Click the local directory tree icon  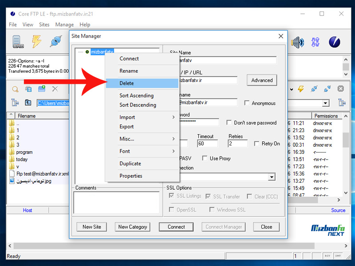pyautogui.click(x=15, y=103)
